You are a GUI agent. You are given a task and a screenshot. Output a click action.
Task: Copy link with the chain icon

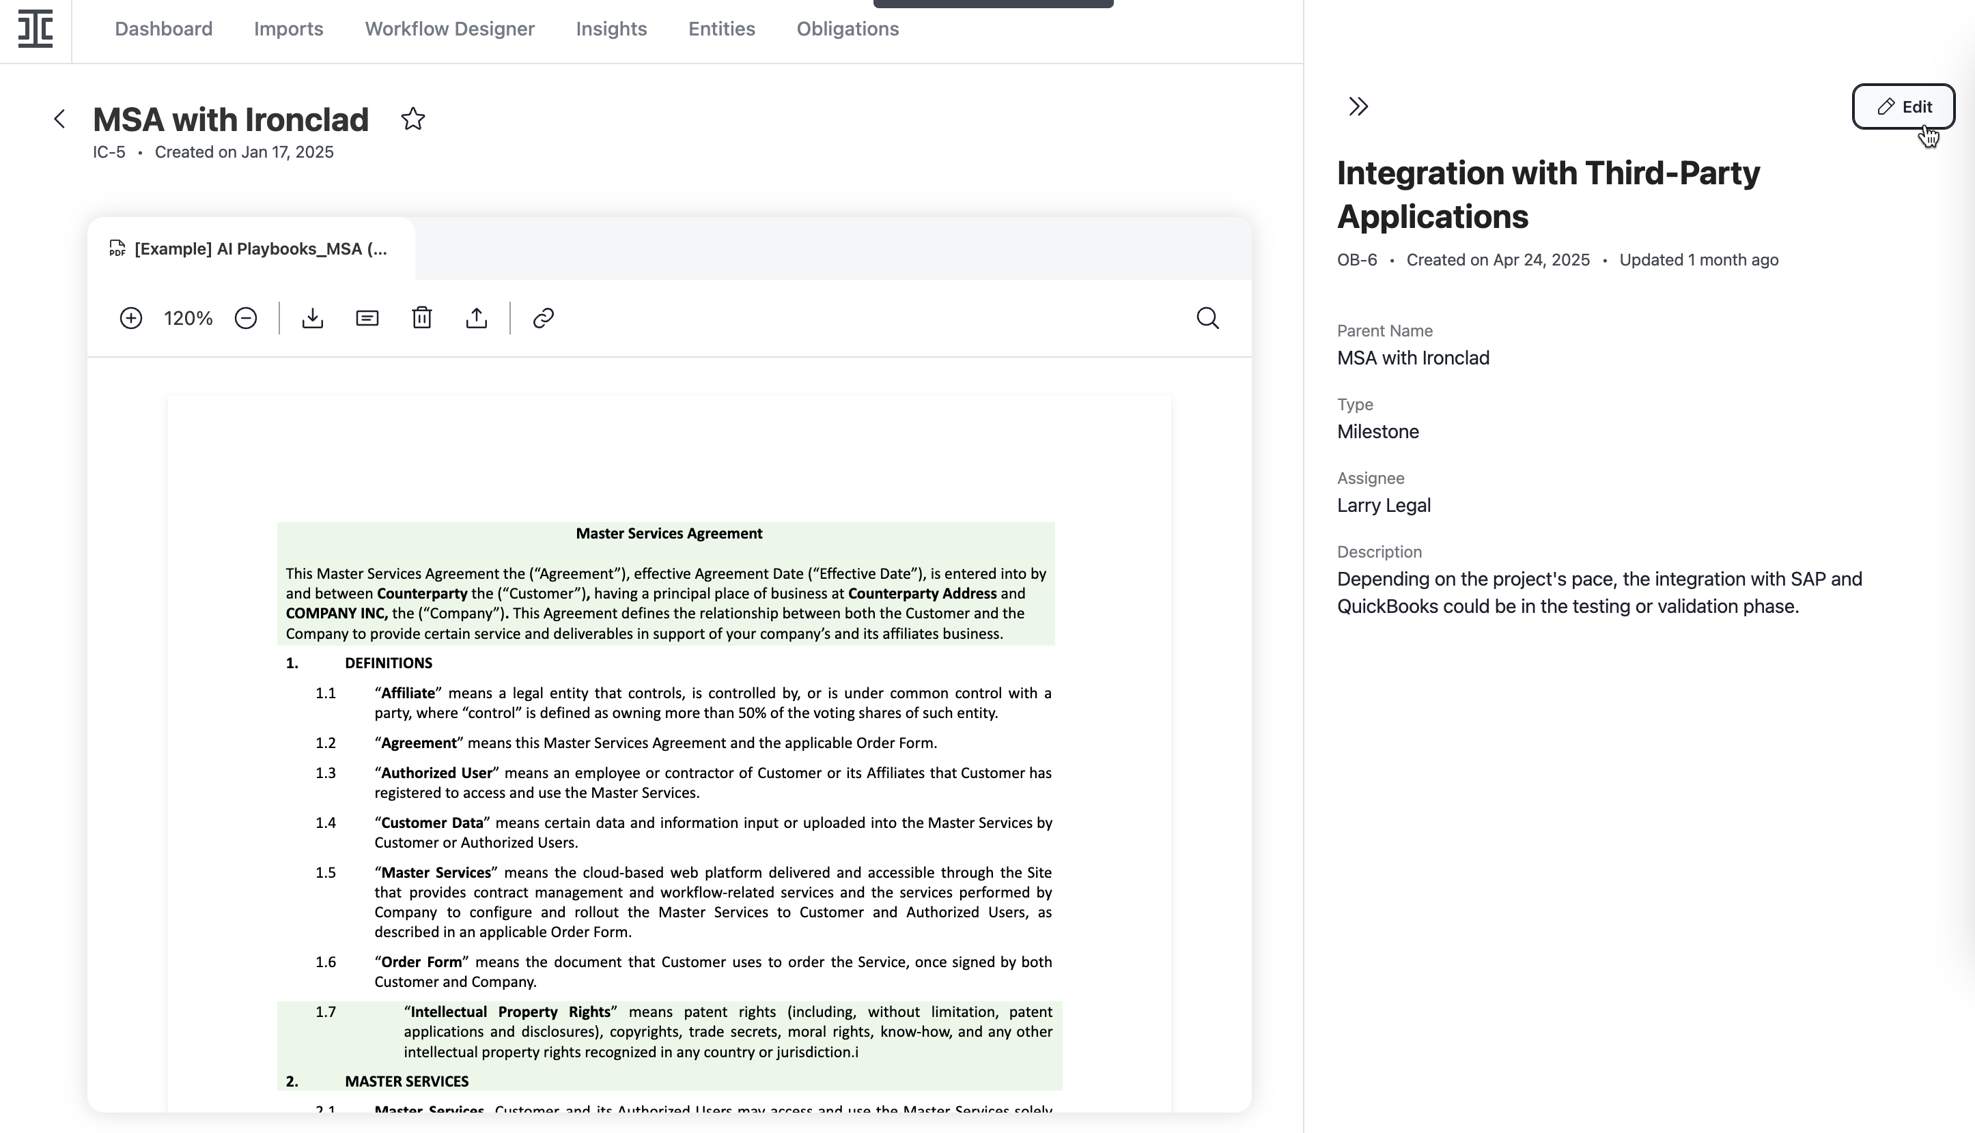point(544,318)
